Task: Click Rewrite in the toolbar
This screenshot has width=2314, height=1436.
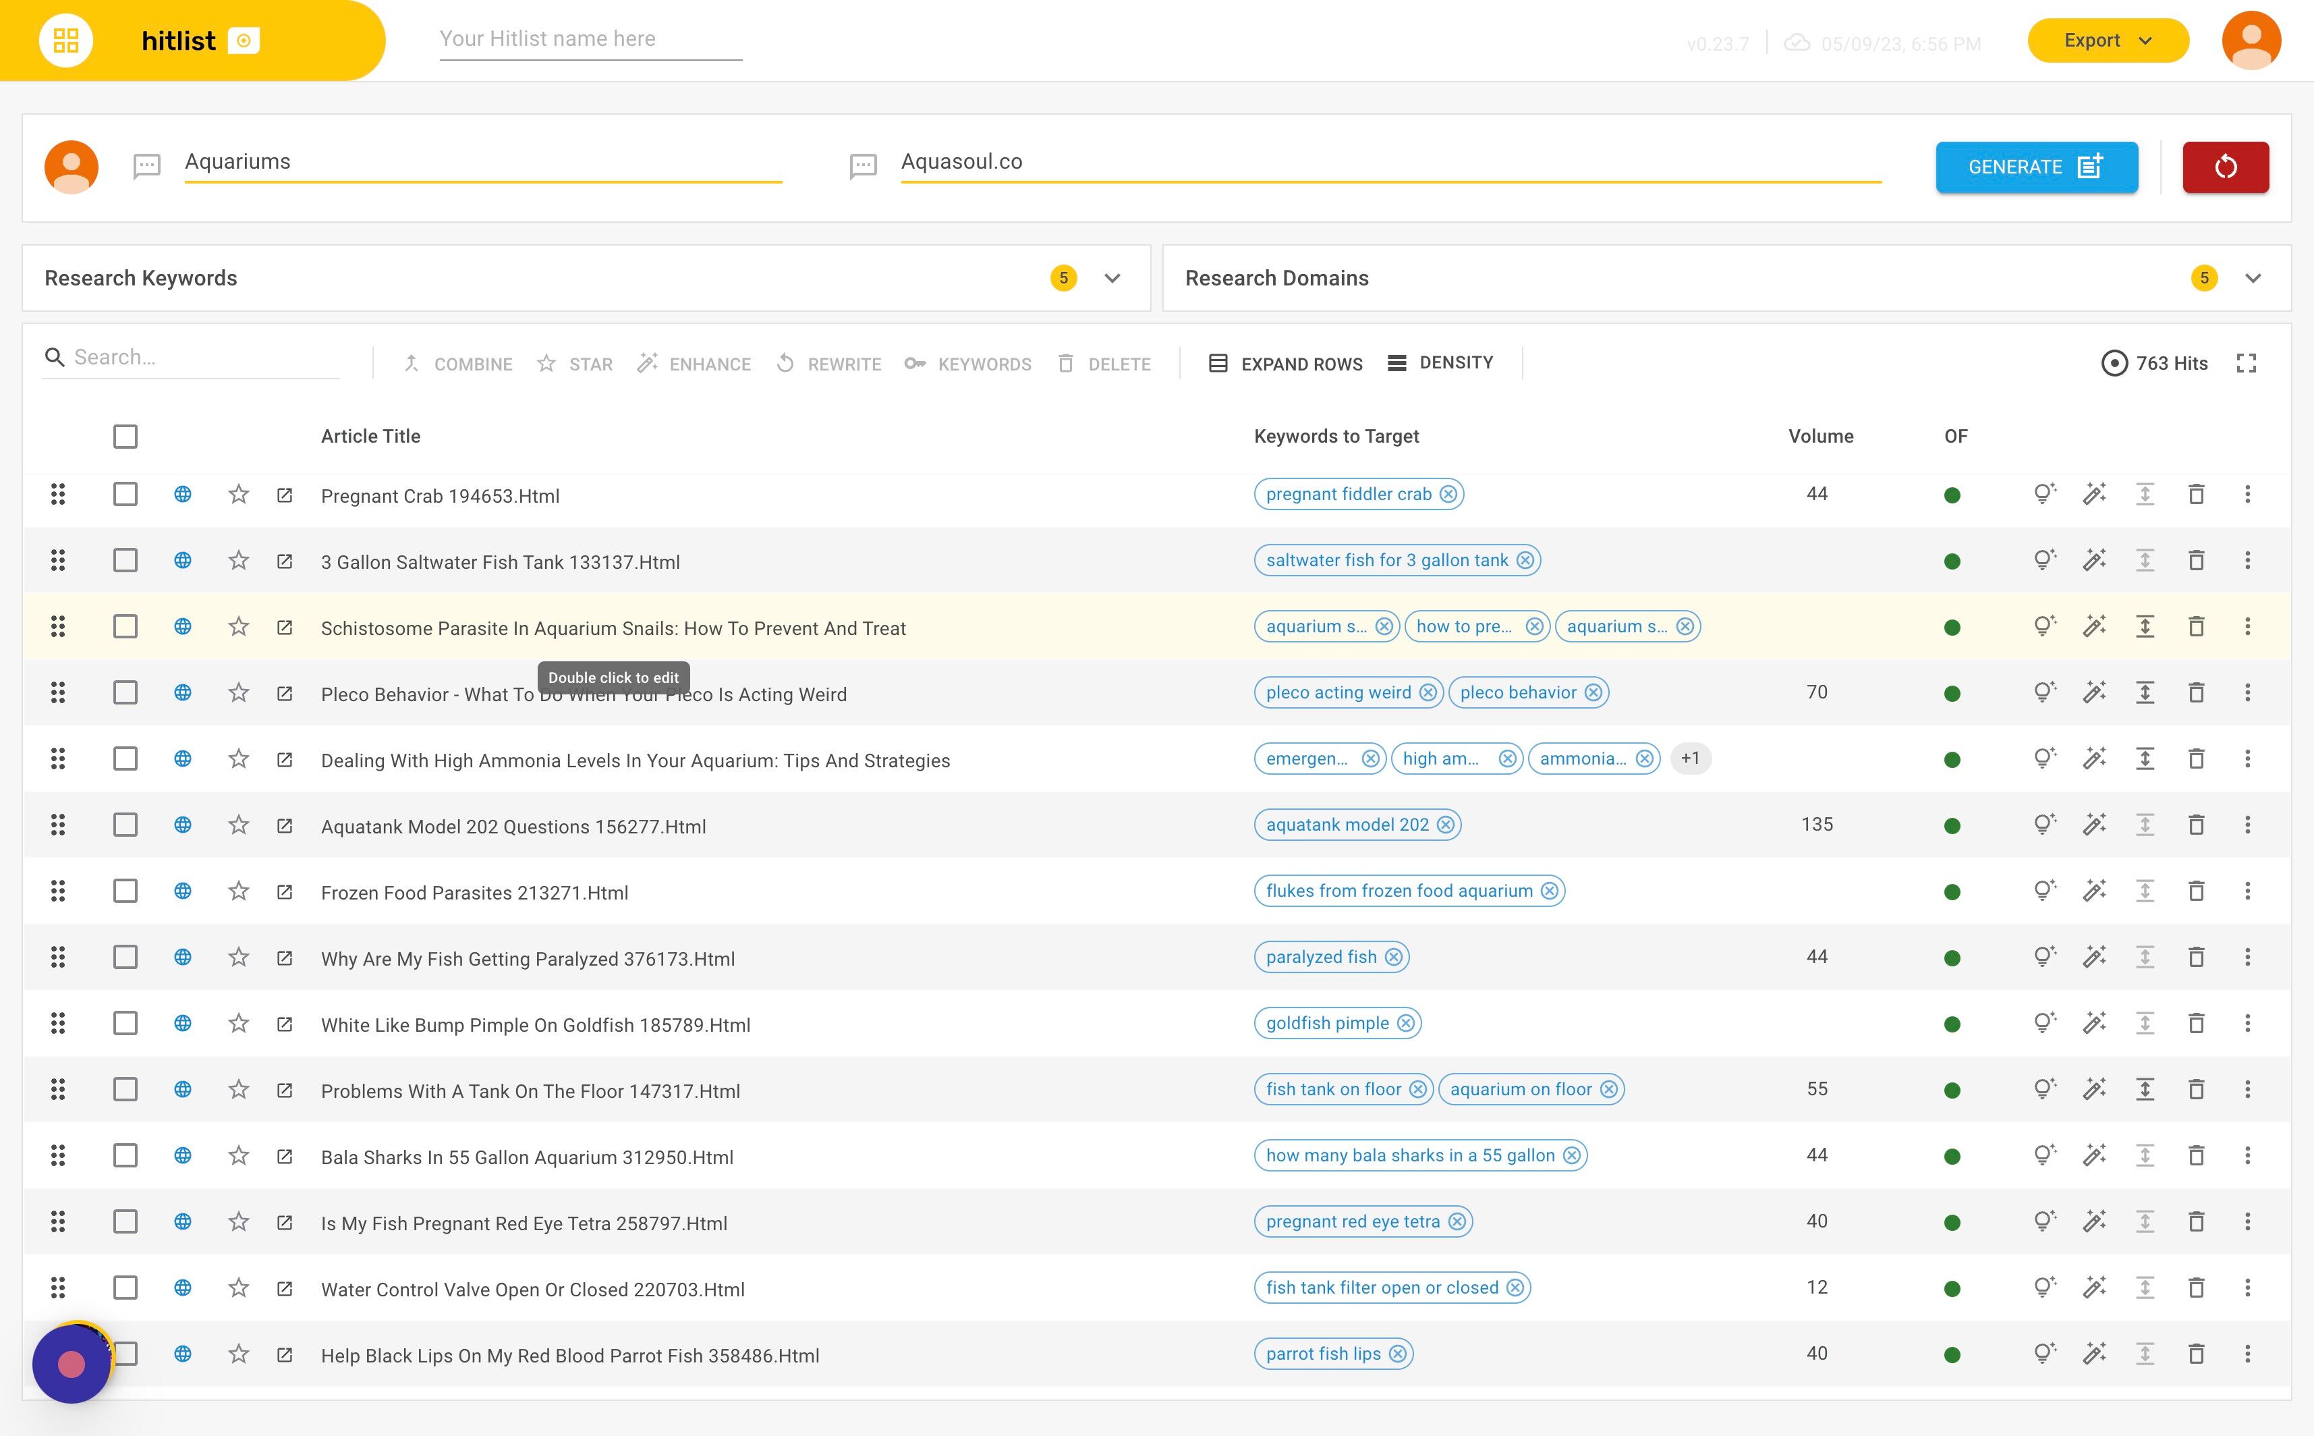Action: click(x=828, y=364)
